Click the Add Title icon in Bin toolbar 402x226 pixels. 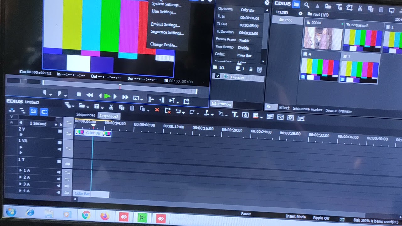coord(339,7)
